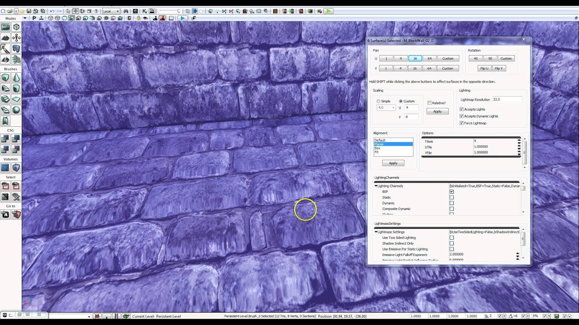Select Custom scaling radio button
Screen dimensions: 579x325
point(401,101)
